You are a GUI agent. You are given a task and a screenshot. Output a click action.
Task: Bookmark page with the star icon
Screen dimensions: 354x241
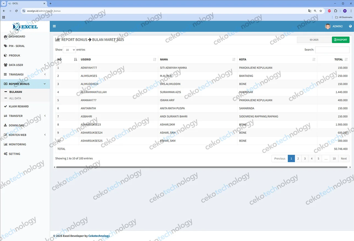(321, 11)
